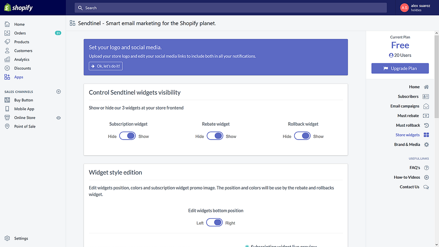Viewport: 439px width, 247px height.
Task: Toggle the Rebate widget visibility switch
Action: 215,136
